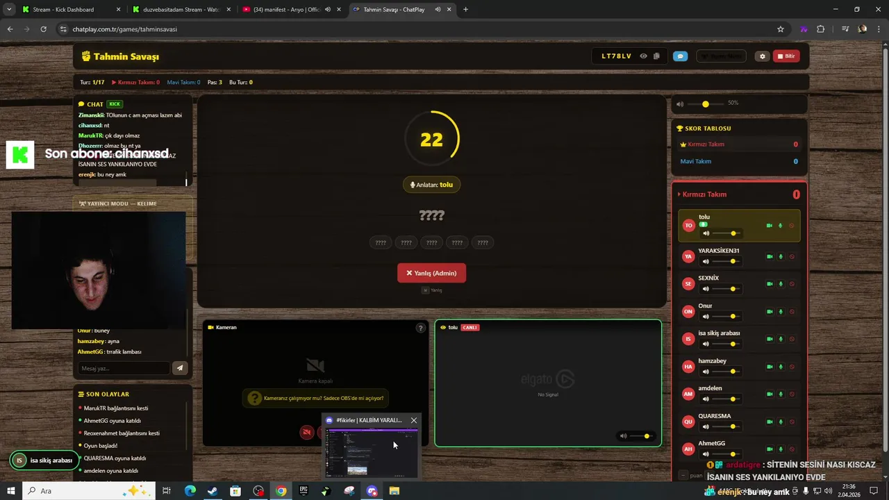This screenshot has width=889, height=500.
Task: Mute isa sikiş arabası's microphone icon
Action: [781, 339]
